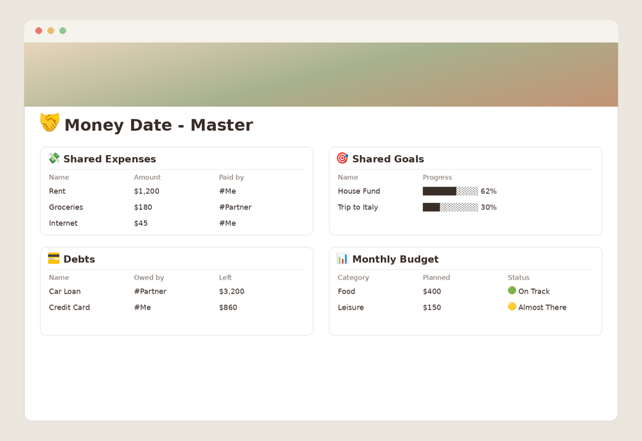Select the Leisure budget category
Screen dimensions: 642x441
point(351,307)
